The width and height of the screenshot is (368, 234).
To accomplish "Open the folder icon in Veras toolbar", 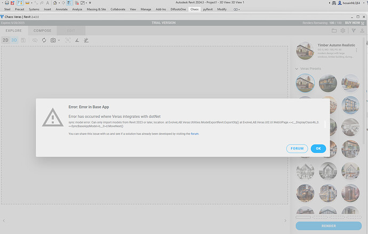I will [333, 30].
